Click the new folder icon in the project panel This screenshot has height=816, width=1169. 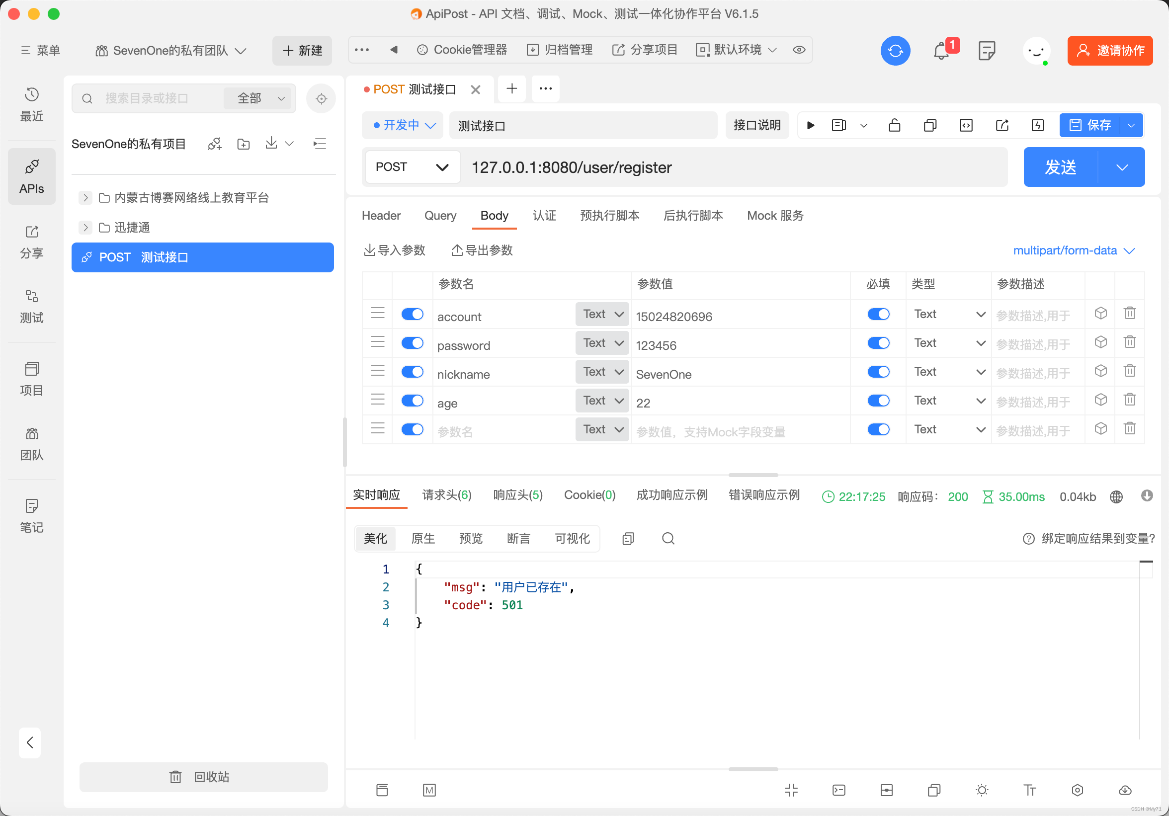tap(244, 144)
